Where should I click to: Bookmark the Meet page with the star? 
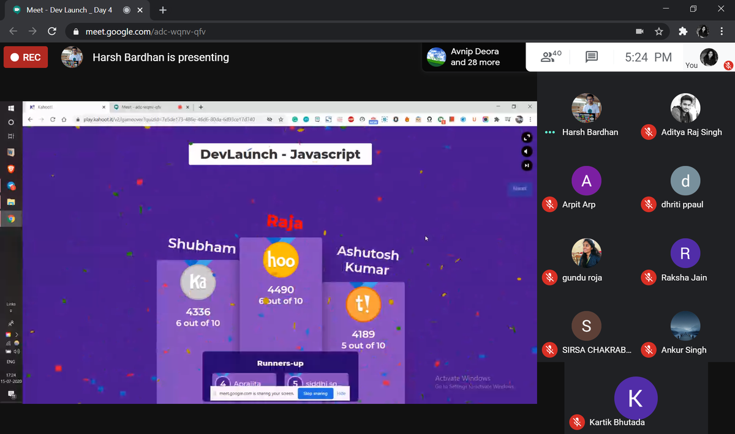[659, 31]
